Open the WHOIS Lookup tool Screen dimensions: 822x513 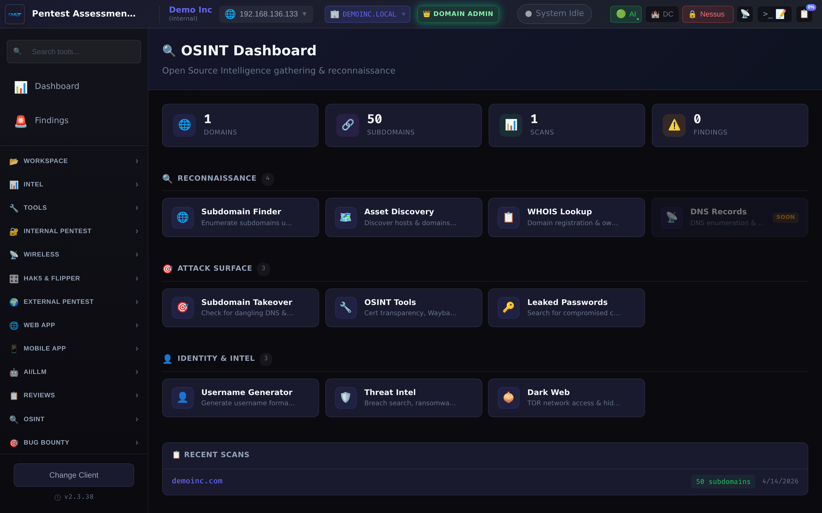(566, 217)
